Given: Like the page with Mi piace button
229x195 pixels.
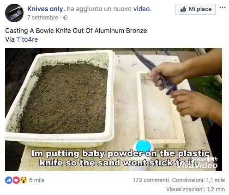Looking at the screenshot, I should (x=195, y=9).
